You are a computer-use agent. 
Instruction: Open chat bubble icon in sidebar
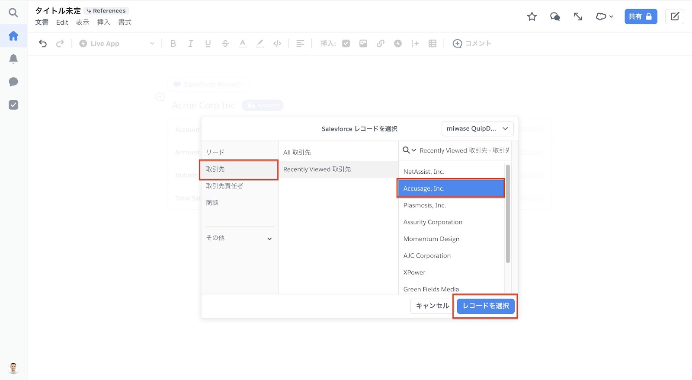click(13, 82)
